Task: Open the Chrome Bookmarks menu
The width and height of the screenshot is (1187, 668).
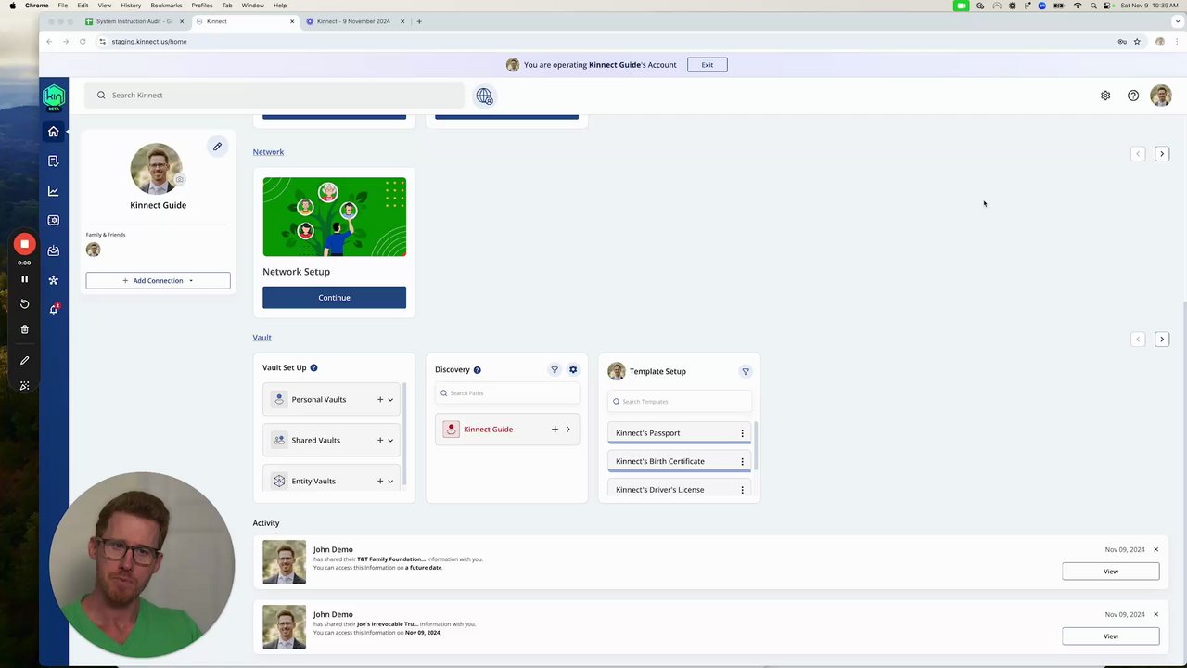Action: [166, 6]
